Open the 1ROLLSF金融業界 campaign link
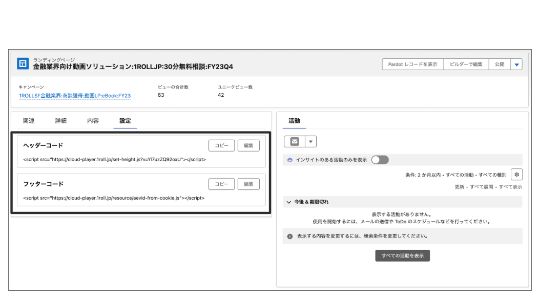The image size is (540, 302). 75,96
